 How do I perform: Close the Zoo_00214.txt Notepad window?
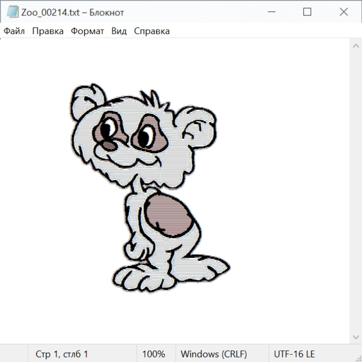(343, 12)
